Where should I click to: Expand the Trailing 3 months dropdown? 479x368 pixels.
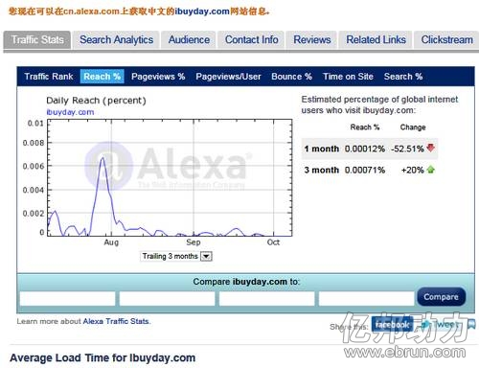coord(206,256)
